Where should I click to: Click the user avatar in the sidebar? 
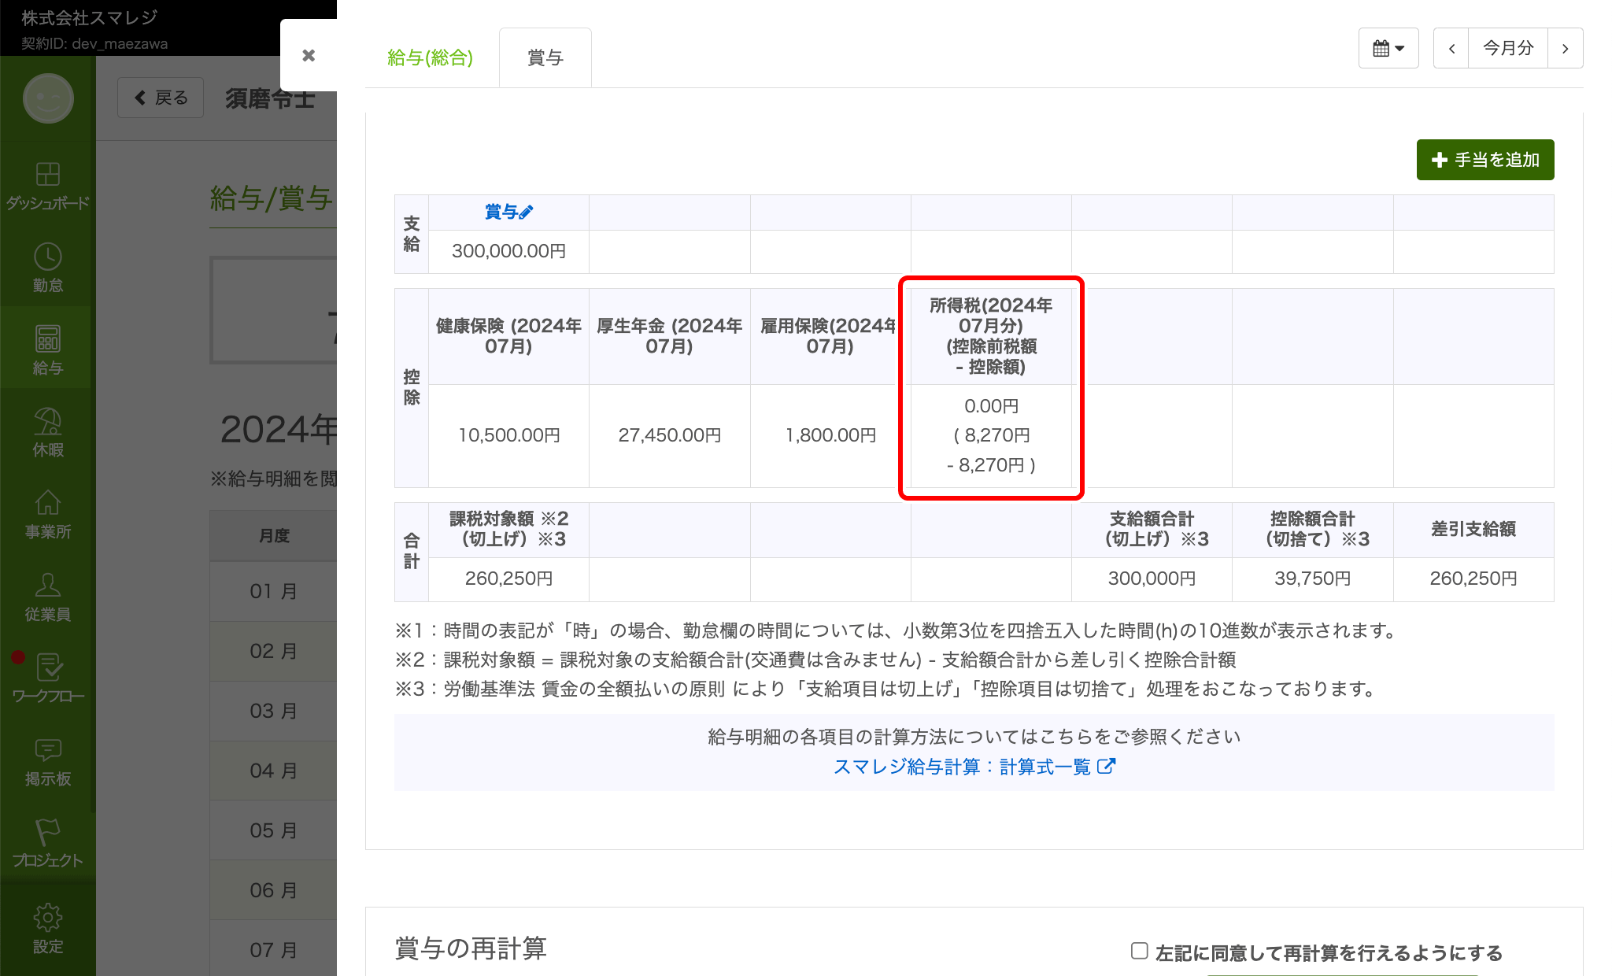pos(48,98)
